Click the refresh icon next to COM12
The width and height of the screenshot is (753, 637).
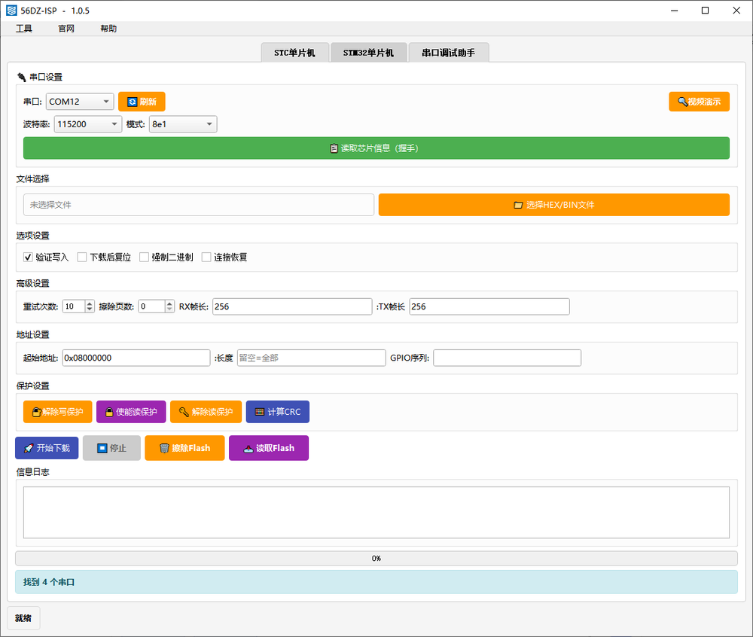coord(132,102)
